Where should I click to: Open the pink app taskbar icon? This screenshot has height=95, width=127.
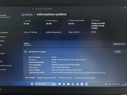[82, 84]
